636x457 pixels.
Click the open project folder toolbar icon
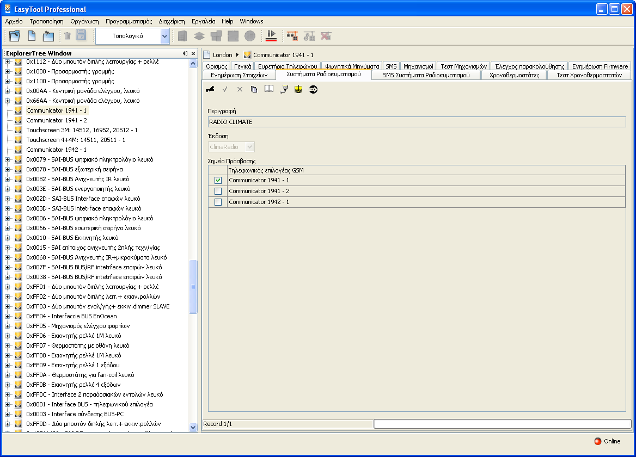click(15, 36)
